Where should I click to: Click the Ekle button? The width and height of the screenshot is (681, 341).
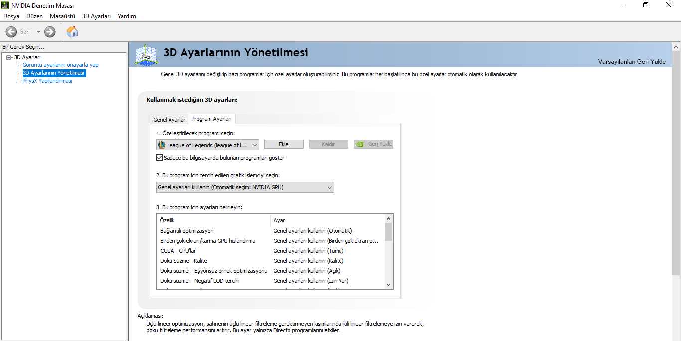tap(284, 144)
